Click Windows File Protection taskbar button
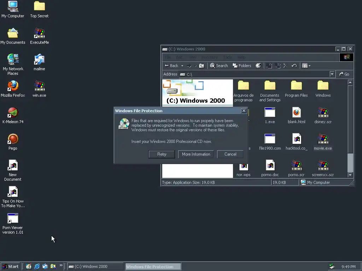Image resolution: width=362 pixels, height=271 pixels. [x=153, y=267]
